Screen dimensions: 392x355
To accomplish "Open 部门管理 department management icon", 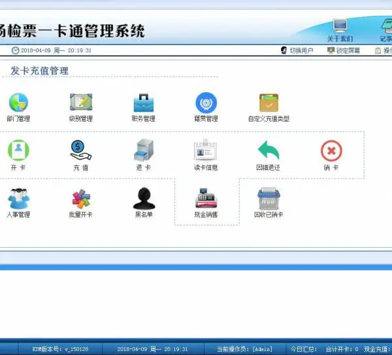I will [18, 103].
